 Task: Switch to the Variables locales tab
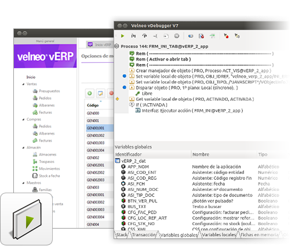[219, 235]
